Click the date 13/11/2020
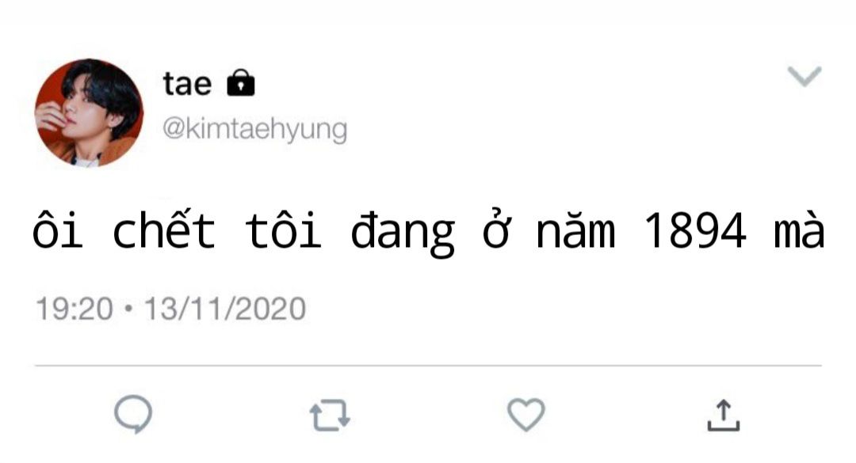856x463 pixels. click(x=224, y=309)
